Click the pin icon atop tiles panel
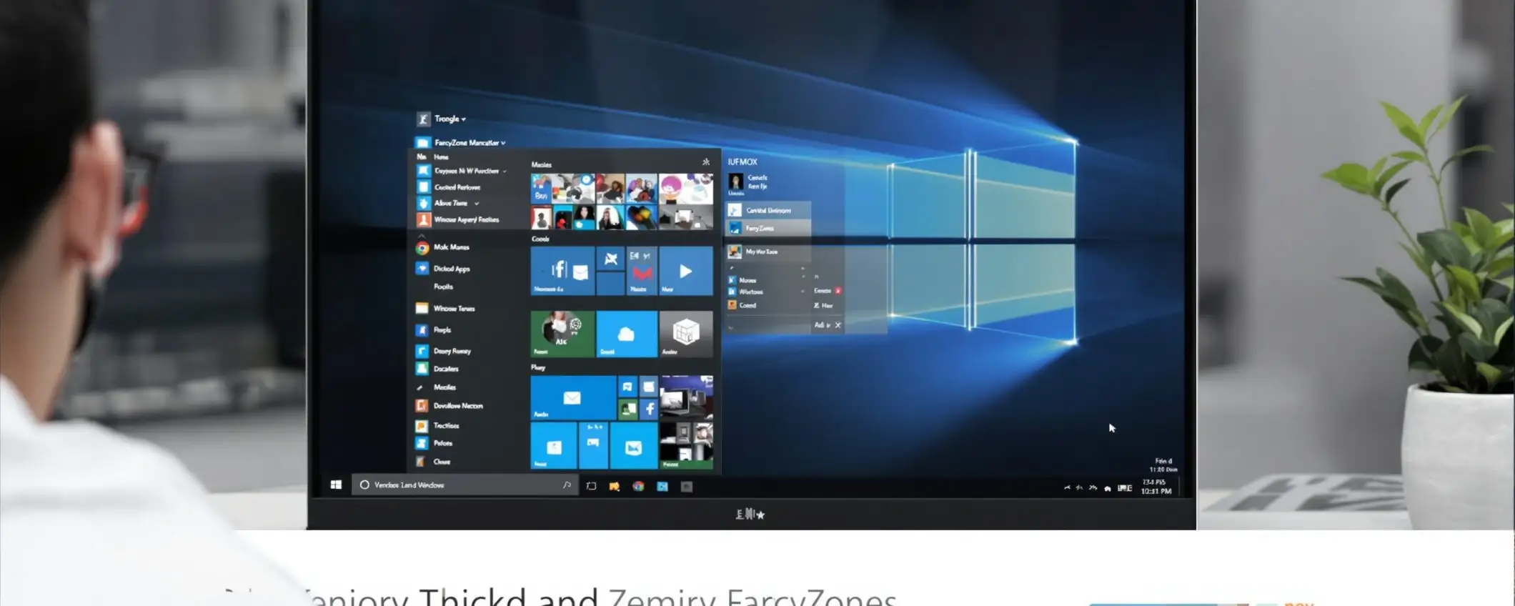Screen dimensions: 1515x606 (x=705, y=162)
